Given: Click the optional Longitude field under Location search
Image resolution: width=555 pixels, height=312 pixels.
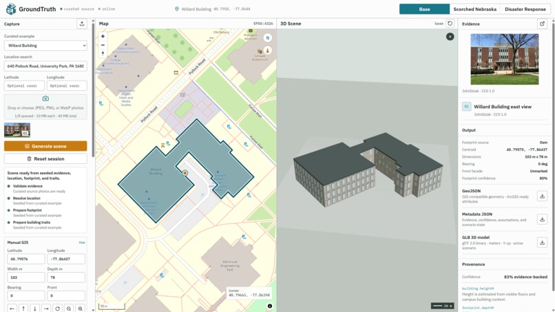Looking at the screenshot, I should pyautogui.click(x=67, y=85).
